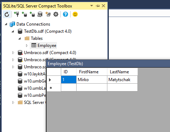Expand the third Umbraco.sdf database
Screen dimensions: 170x132
pos(13,67)
